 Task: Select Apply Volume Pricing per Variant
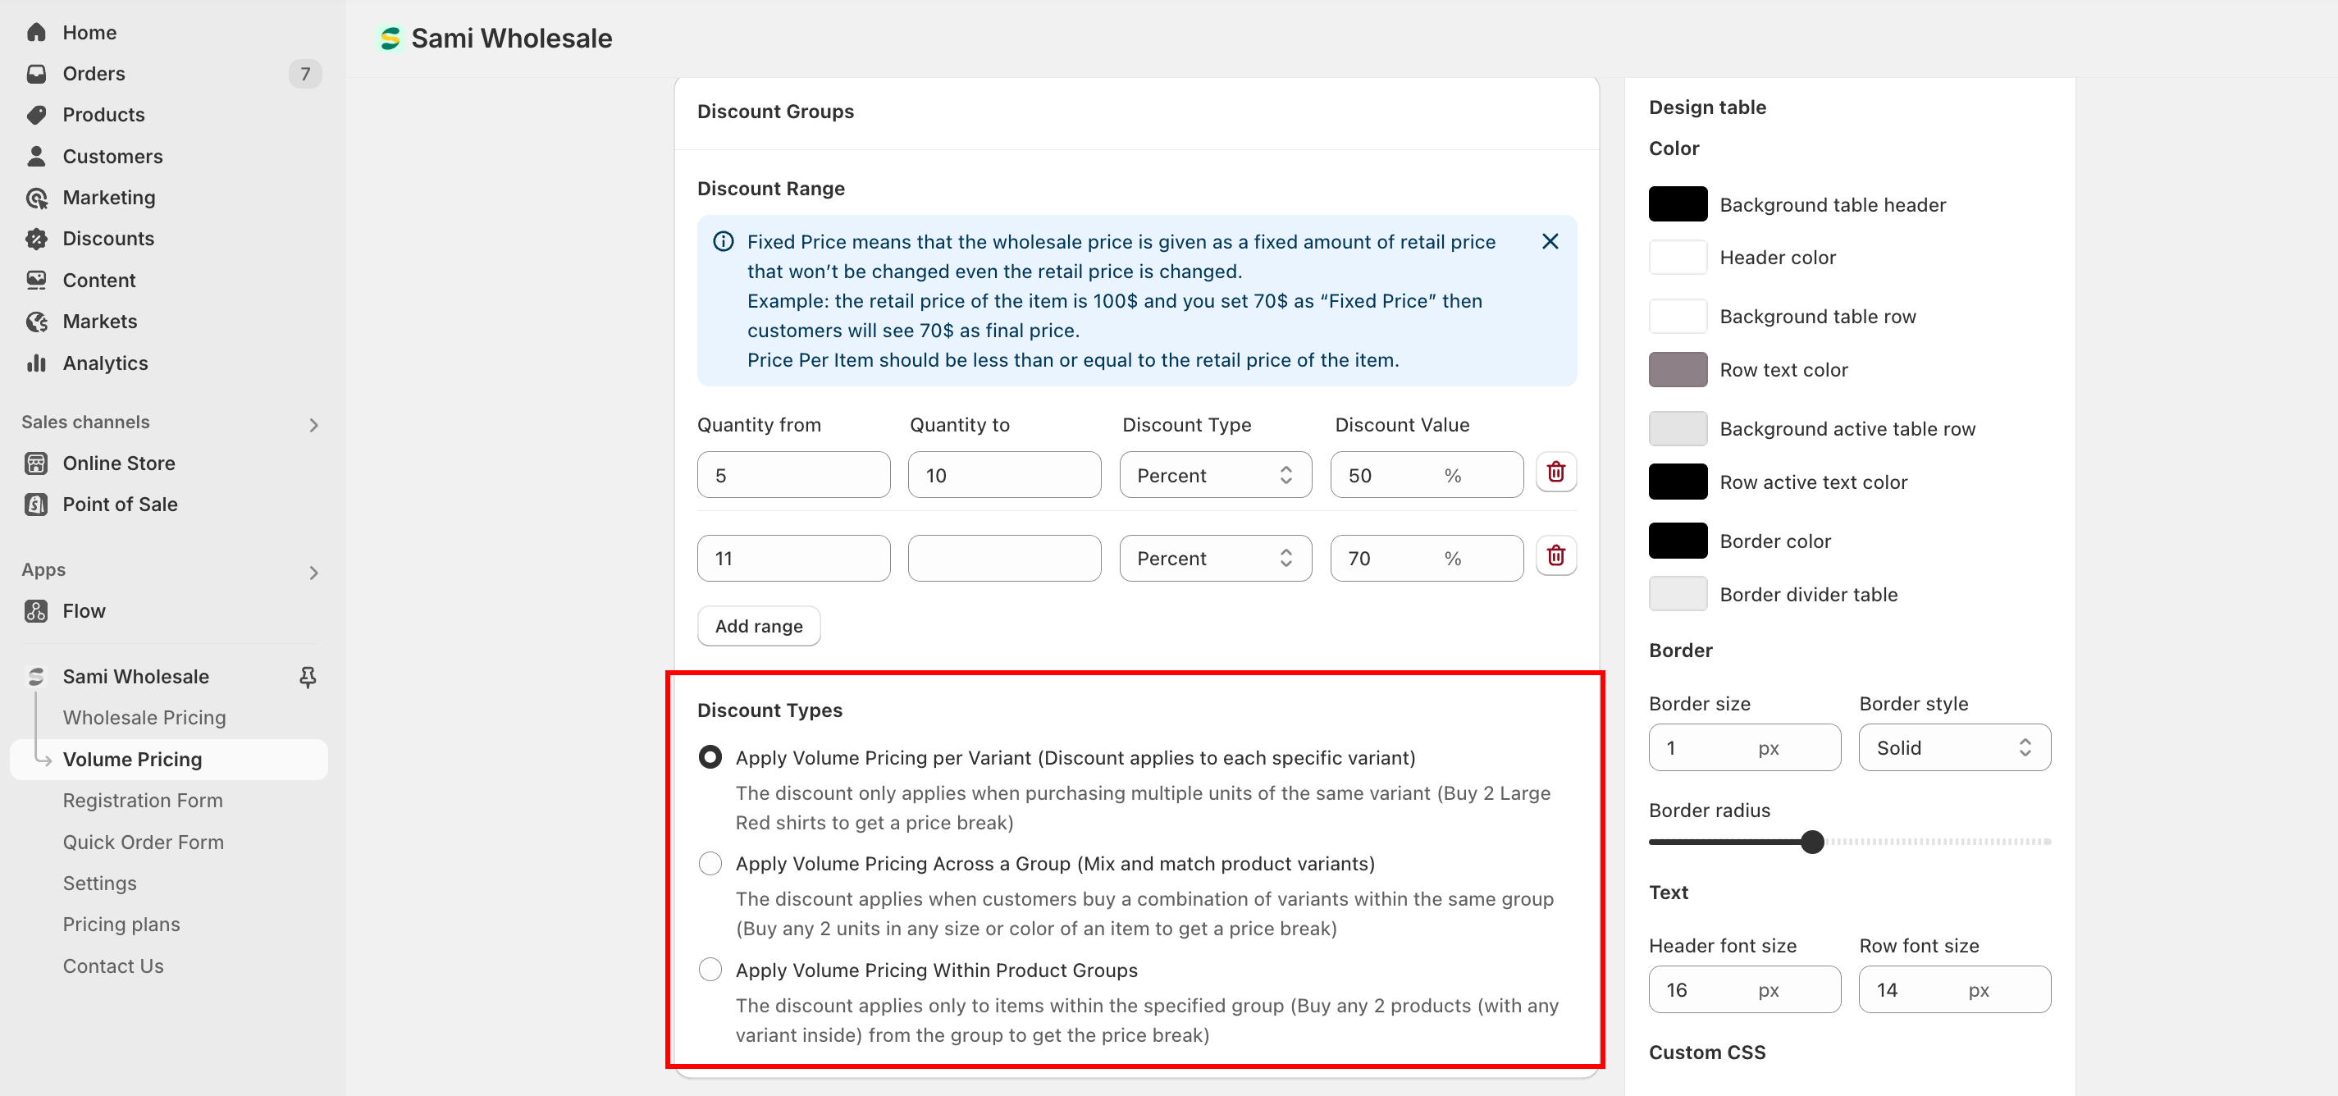pos(710,757)
